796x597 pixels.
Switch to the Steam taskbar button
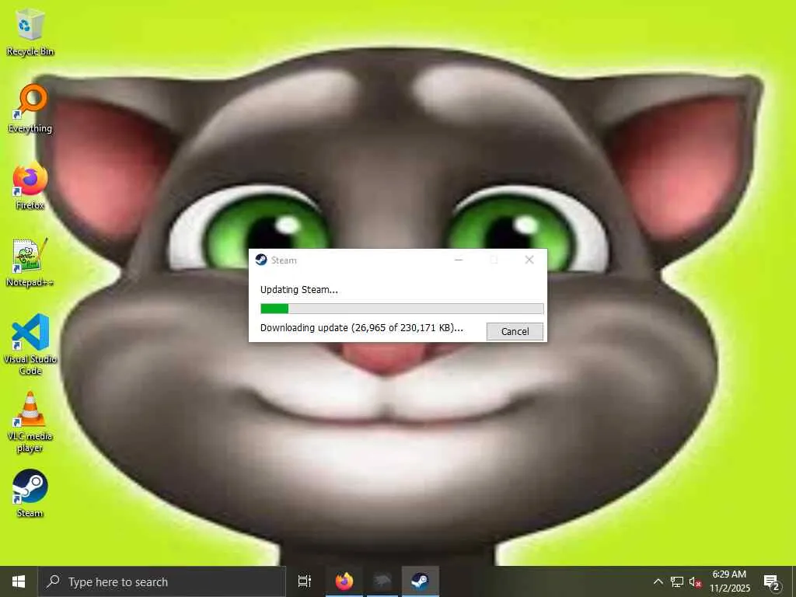click(x=420, y=581)
